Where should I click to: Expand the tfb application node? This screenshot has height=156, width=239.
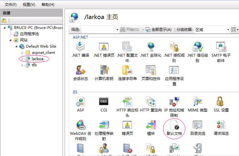pos(22,65)
